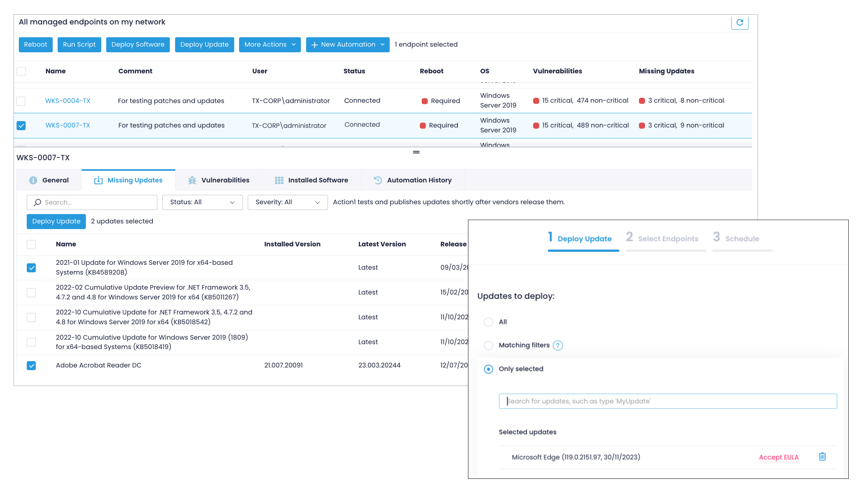Check the KB4589208 update checkbox
This screenshot has width=866, height=489.
click(x=31, y=267)
